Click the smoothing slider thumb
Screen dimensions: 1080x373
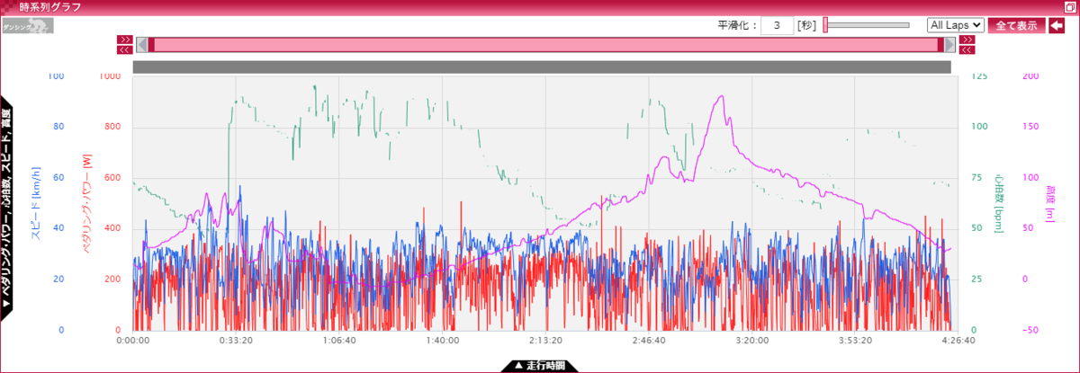click(825, 25)
